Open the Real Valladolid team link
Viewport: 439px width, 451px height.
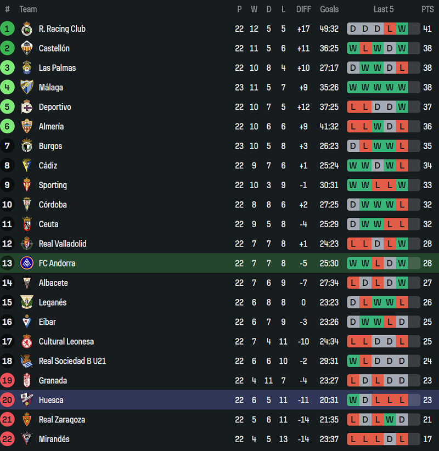point(63,244)
